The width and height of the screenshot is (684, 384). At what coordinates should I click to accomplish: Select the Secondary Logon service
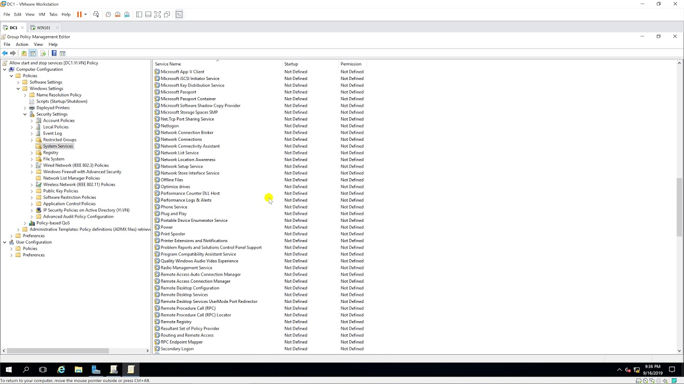pyautogui.click(x=177, y=349)
